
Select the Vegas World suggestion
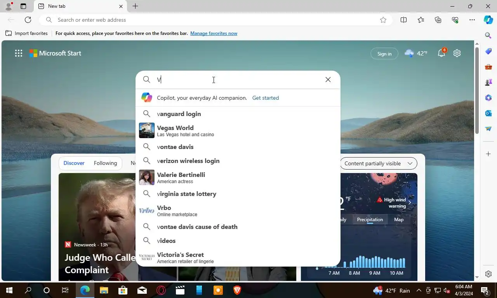[238, 131]
